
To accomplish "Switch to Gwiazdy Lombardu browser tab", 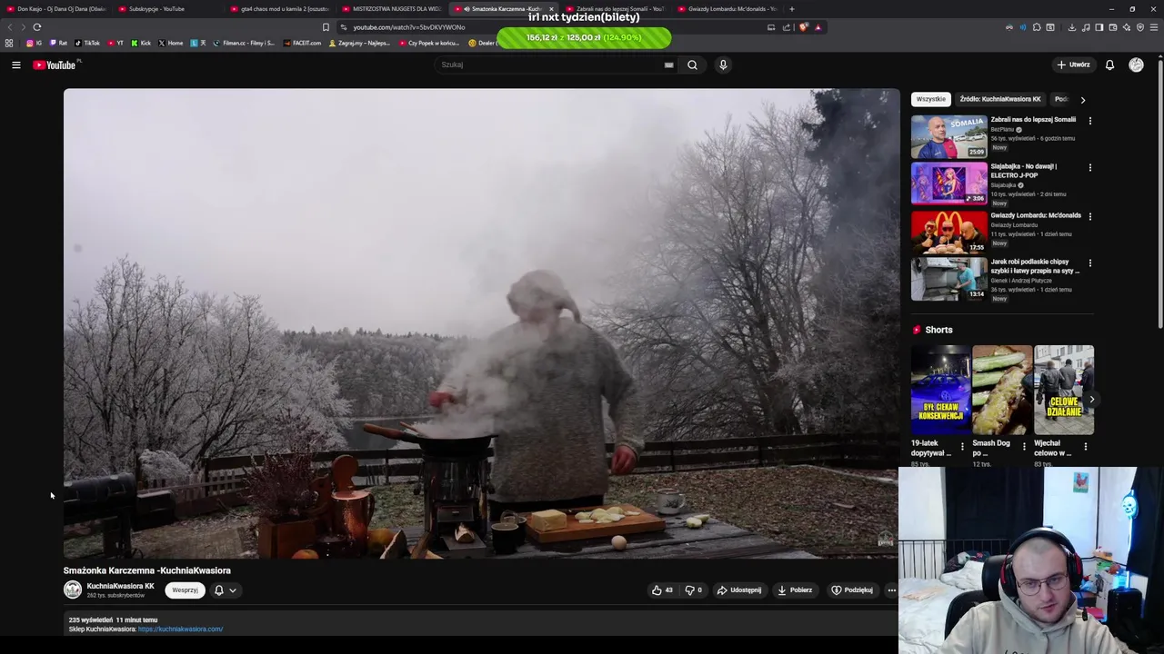I will point(727,9).
